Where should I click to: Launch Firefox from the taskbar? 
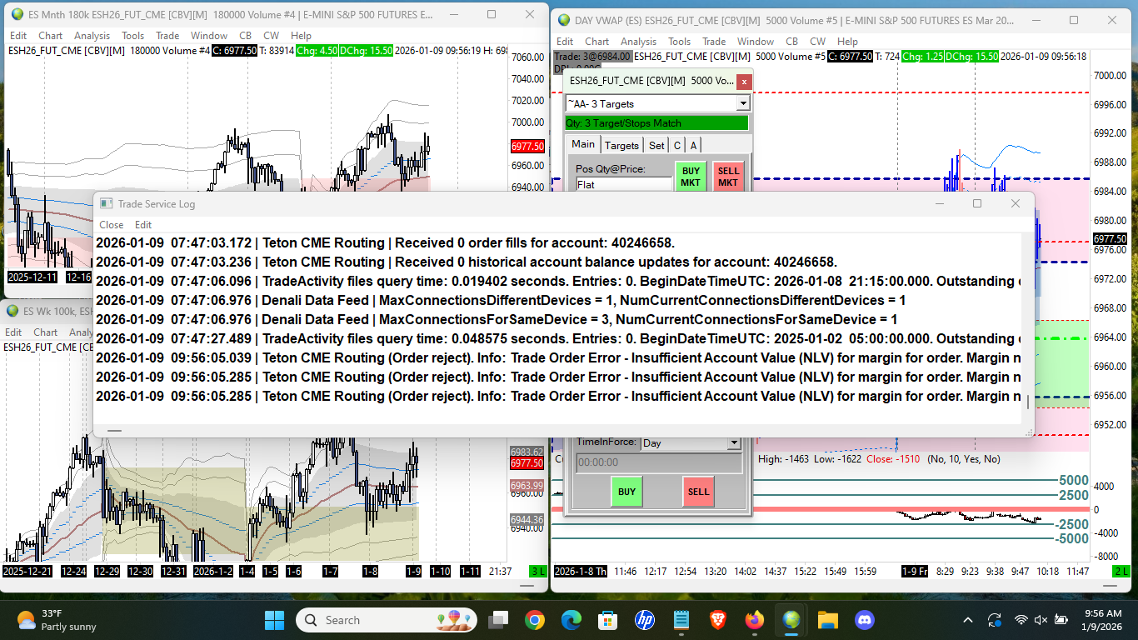coord(754,620)
